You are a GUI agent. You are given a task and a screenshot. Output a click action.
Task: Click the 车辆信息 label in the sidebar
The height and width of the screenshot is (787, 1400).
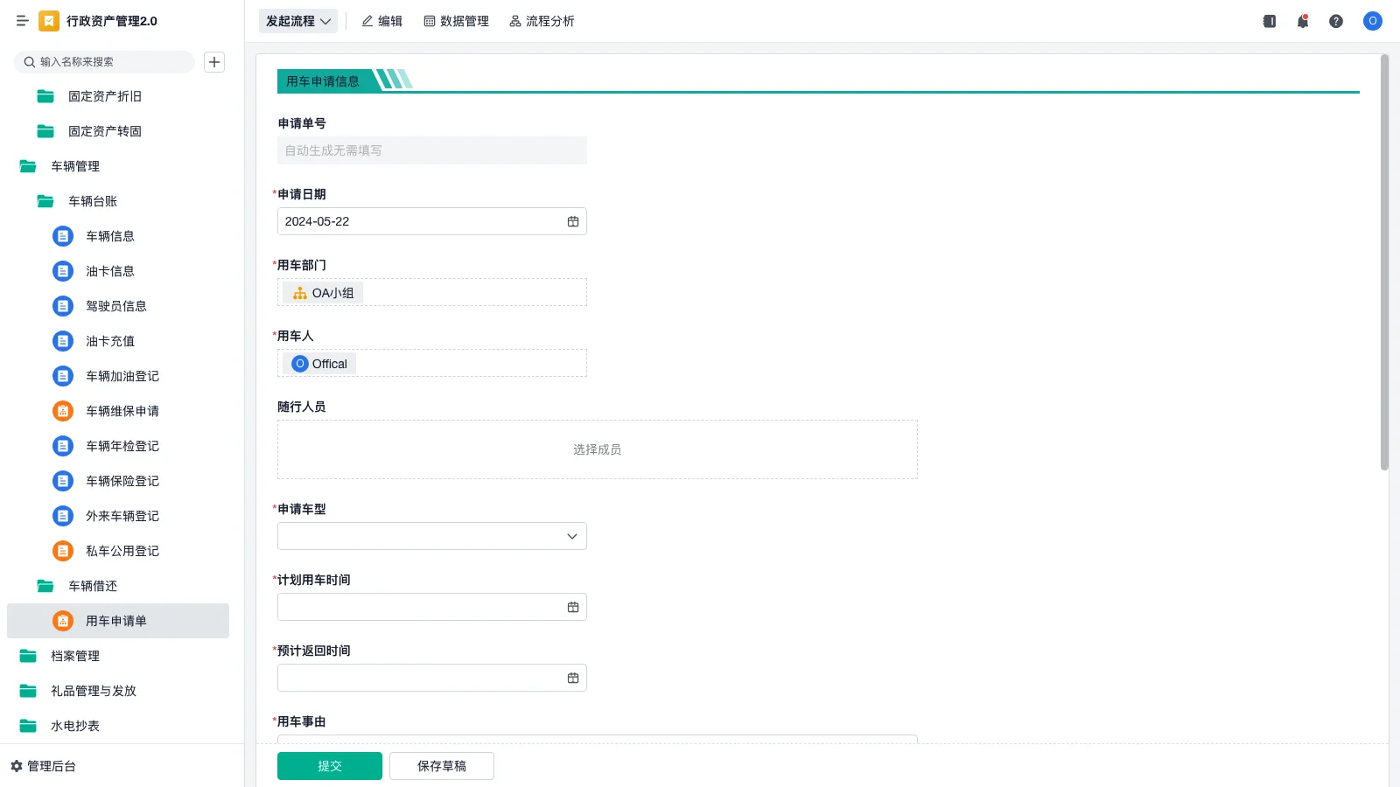click(x=110, y=236)
